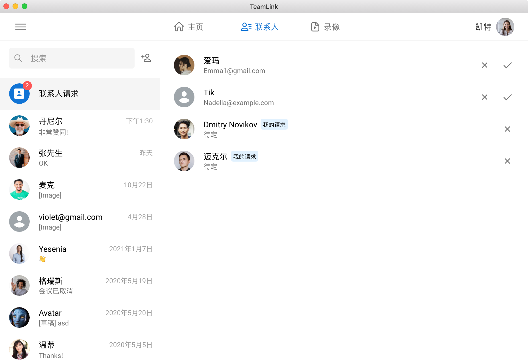Viewport: 528px width, 362px height.
Task: Reject Tik's contact request
Action: [484, 97]
